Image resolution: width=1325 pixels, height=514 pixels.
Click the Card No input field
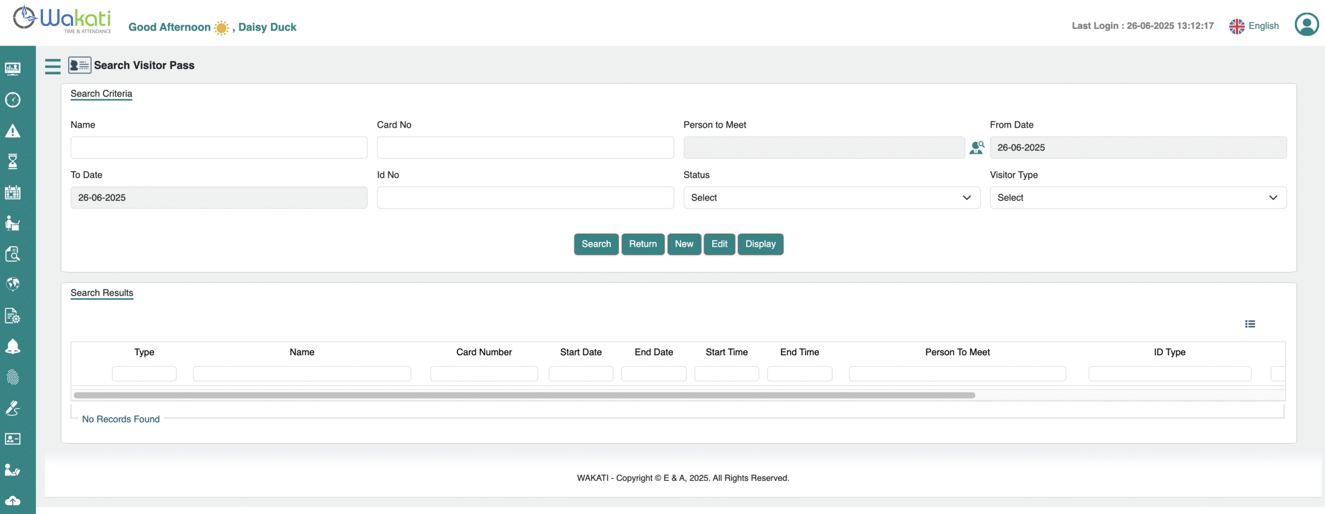525,148
